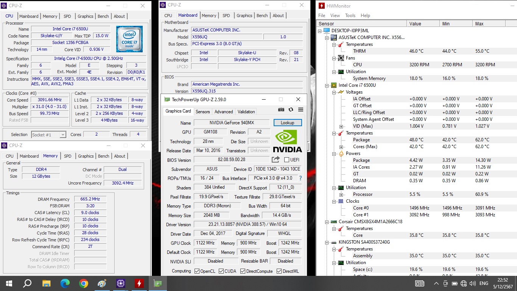
Task: Open HWMonitor File menu
Action: coord(322,16)
